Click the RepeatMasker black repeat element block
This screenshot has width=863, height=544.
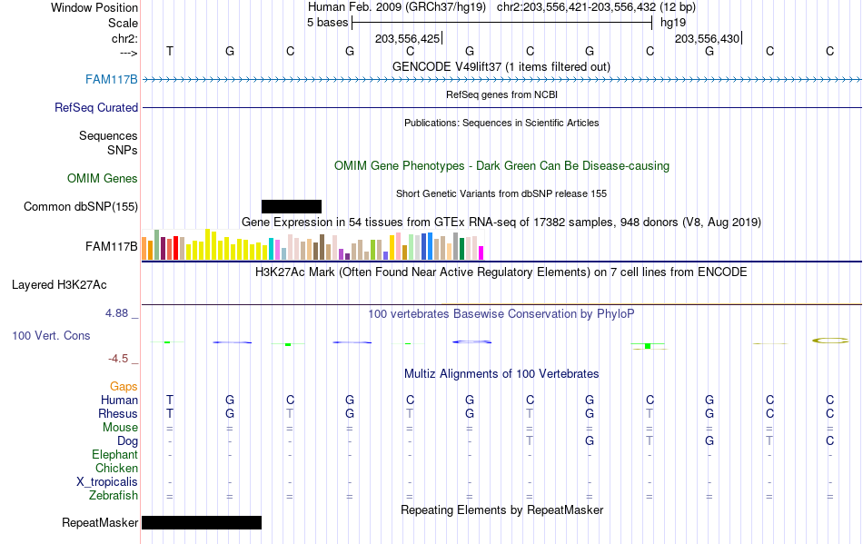coord(202,522)
